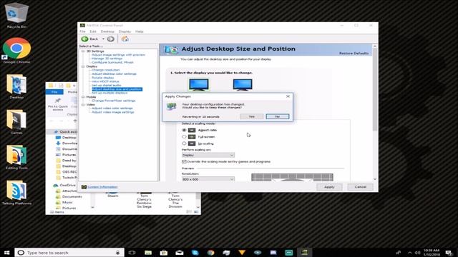The height and width of the screenshot is (257, 458).
Task: Collapse the Video tree node
Action: coord(83,104)
